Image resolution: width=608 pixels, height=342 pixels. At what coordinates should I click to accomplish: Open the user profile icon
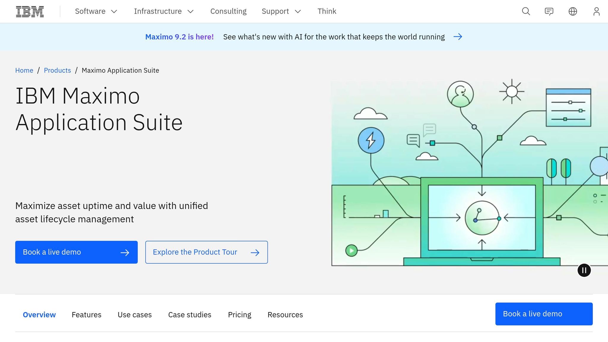point(596,11)
